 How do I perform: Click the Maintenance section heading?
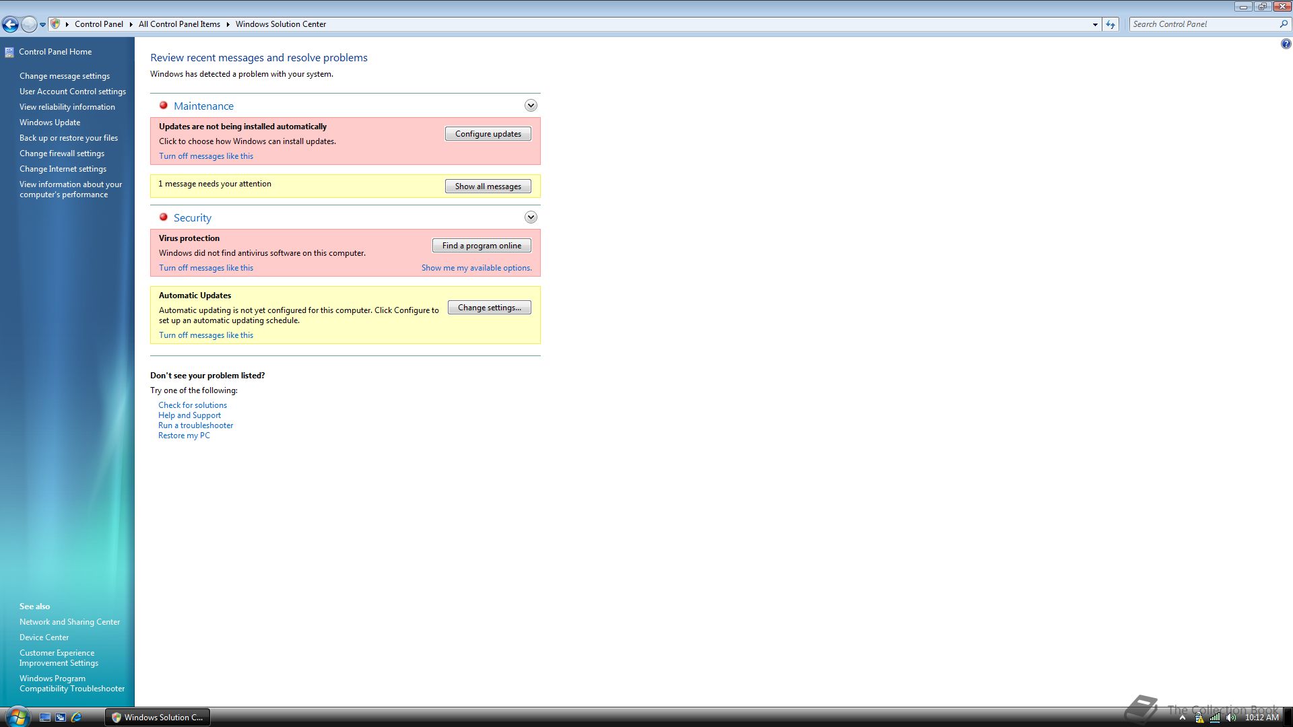203,106
